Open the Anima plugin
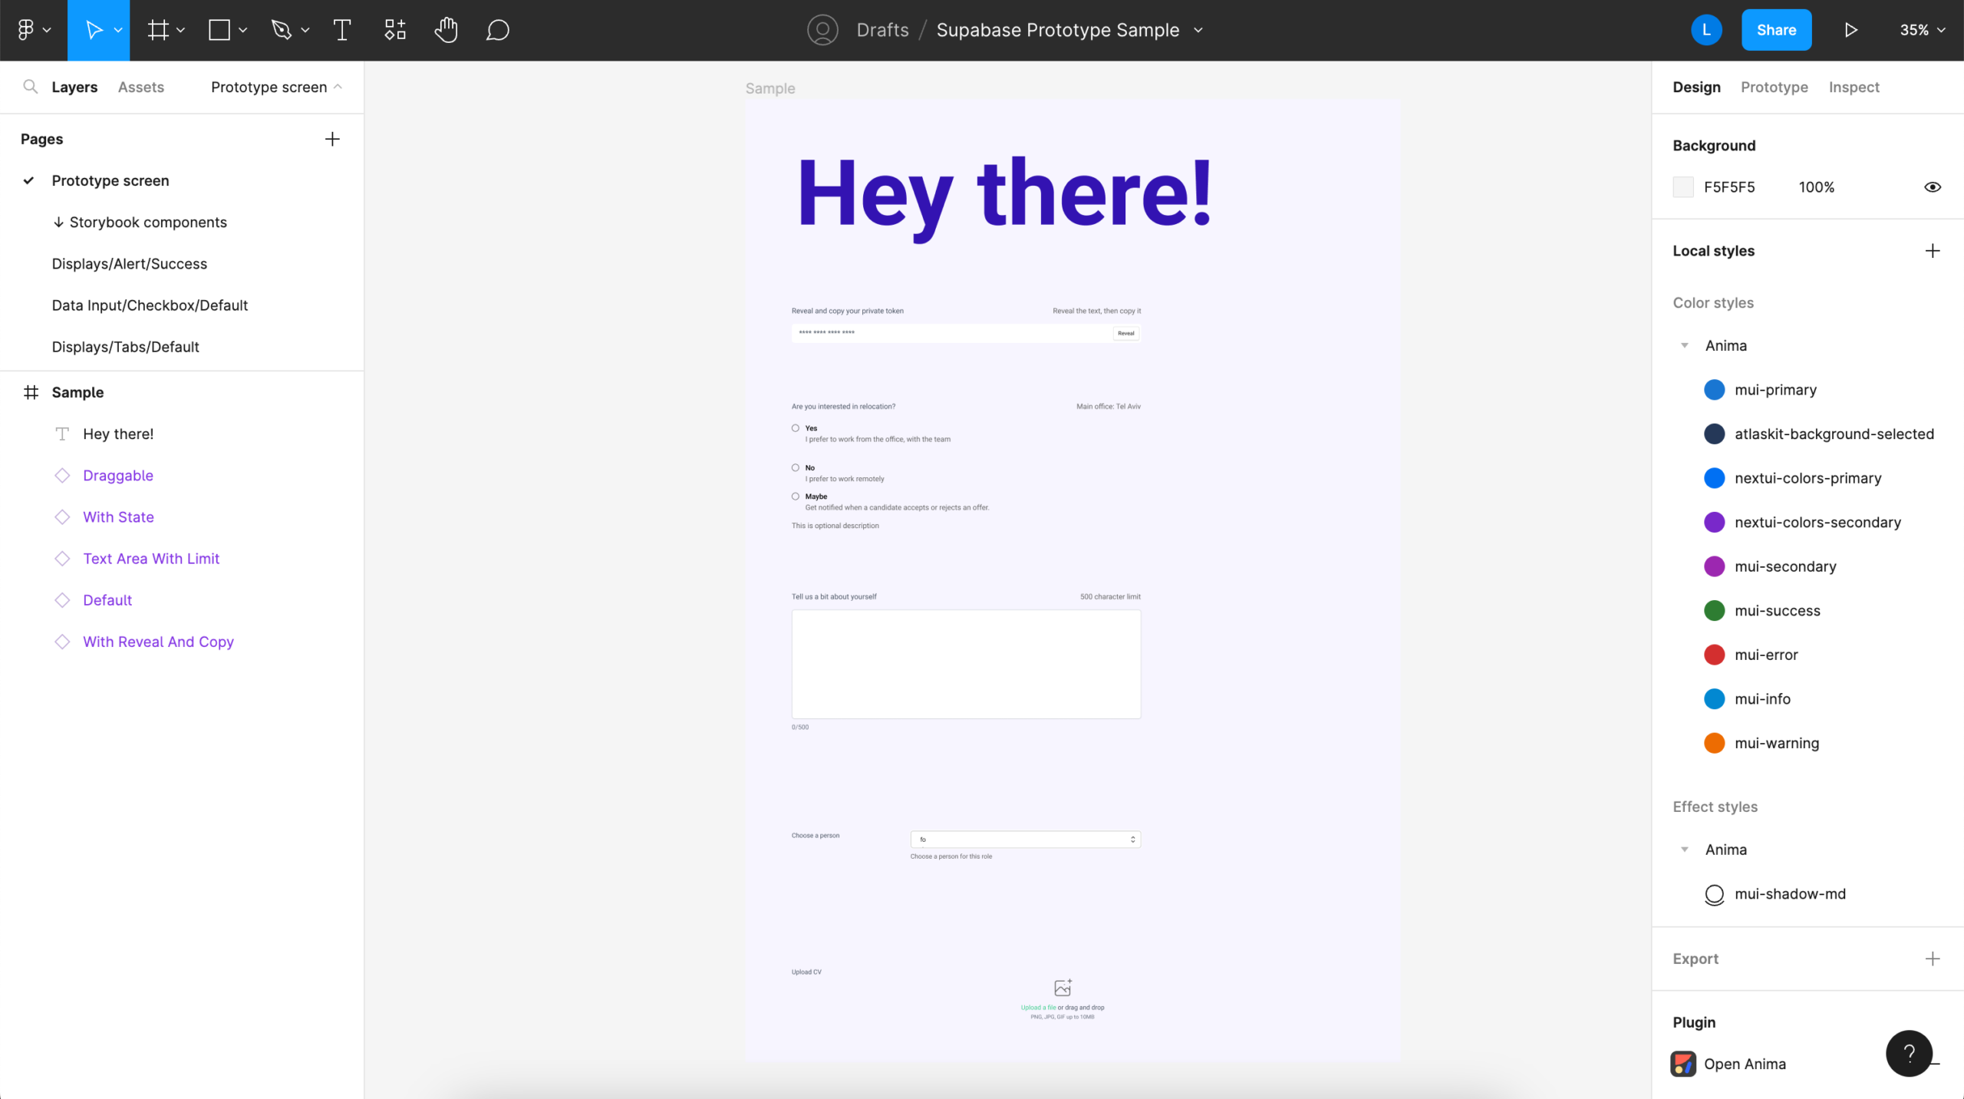The width and height of the screenshot is (1964, 1099). [x=1744, y=1064]
